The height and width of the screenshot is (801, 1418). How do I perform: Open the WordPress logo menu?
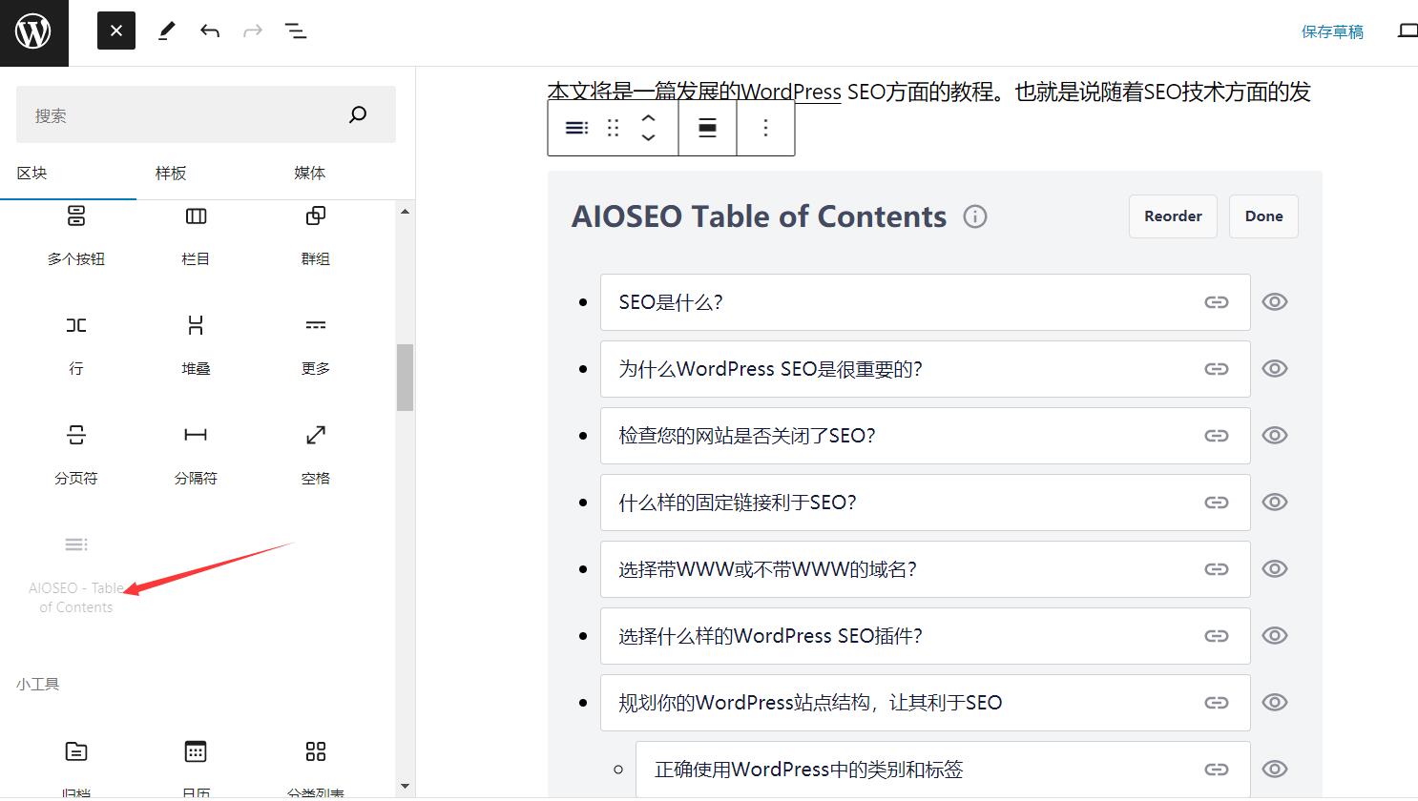(x=33, y=32)
